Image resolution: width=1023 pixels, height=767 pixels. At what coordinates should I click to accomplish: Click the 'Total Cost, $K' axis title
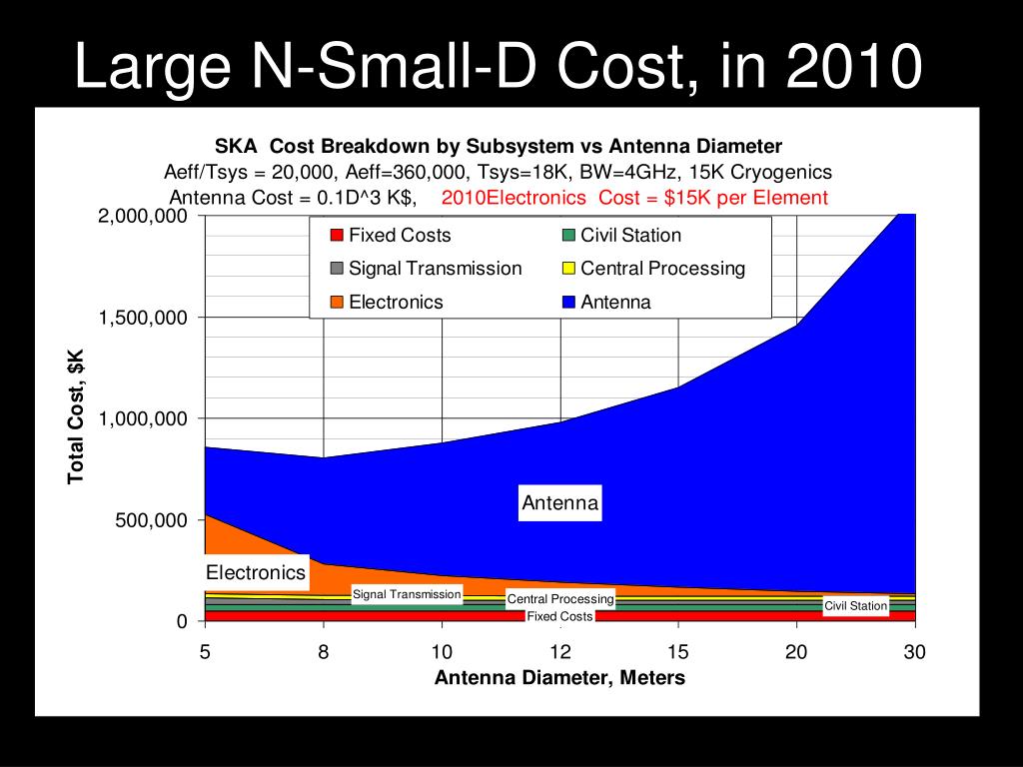pos(76,416)
